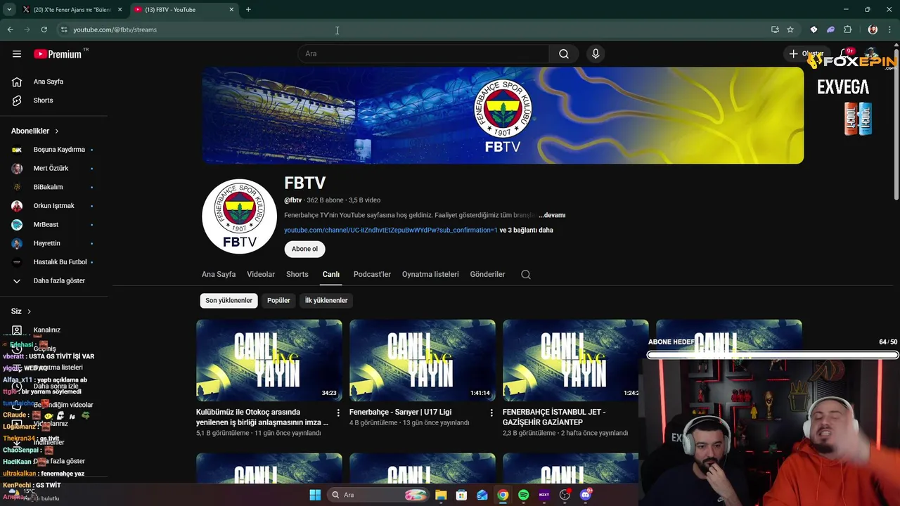This screenshot has width=900, height=506.
Task: Open menu for Kulübümüz ile Otokoç video
Action: 338,413
